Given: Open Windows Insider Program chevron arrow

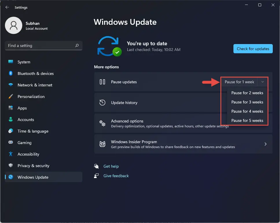Looking at the screenshot, I should [x=266, y=144].
